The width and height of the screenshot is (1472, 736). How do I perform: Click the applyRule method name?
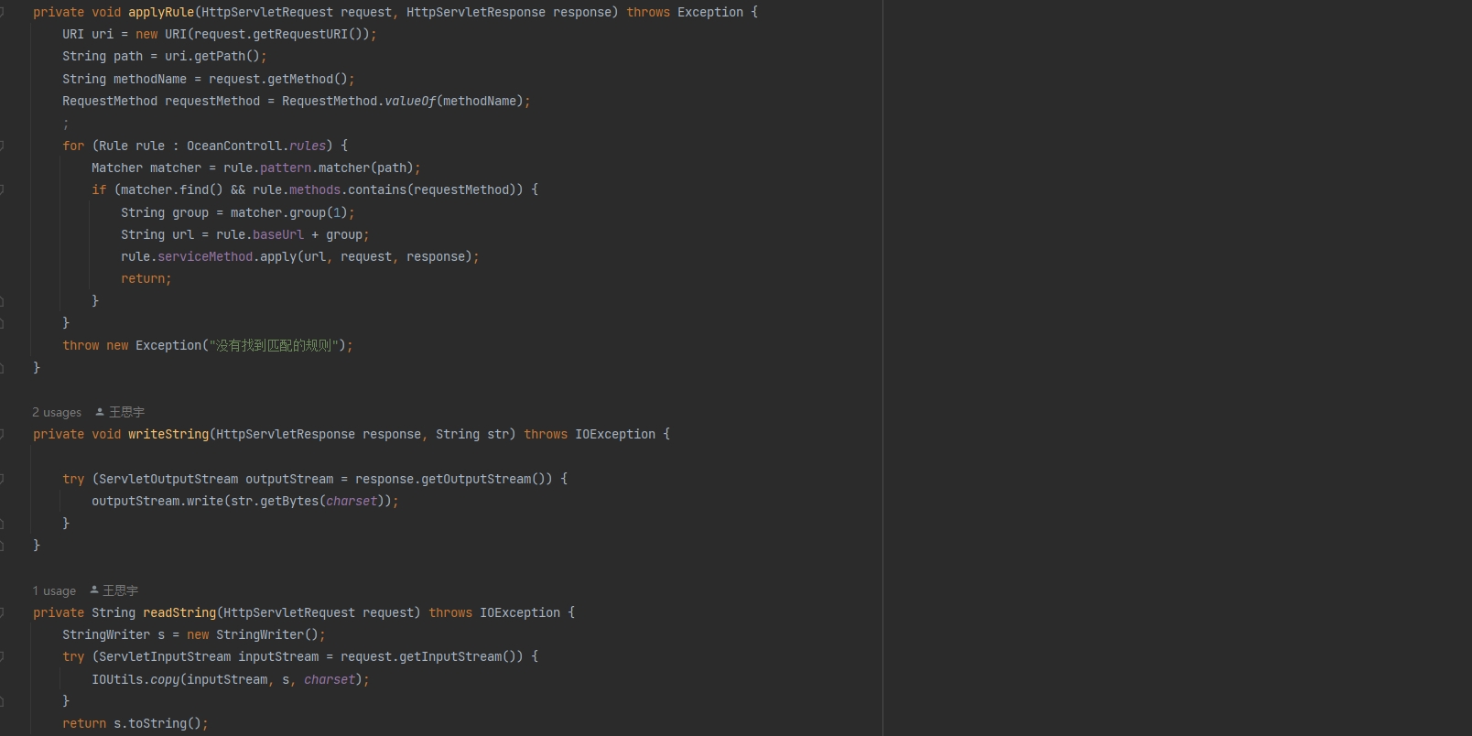coord(161,12)
